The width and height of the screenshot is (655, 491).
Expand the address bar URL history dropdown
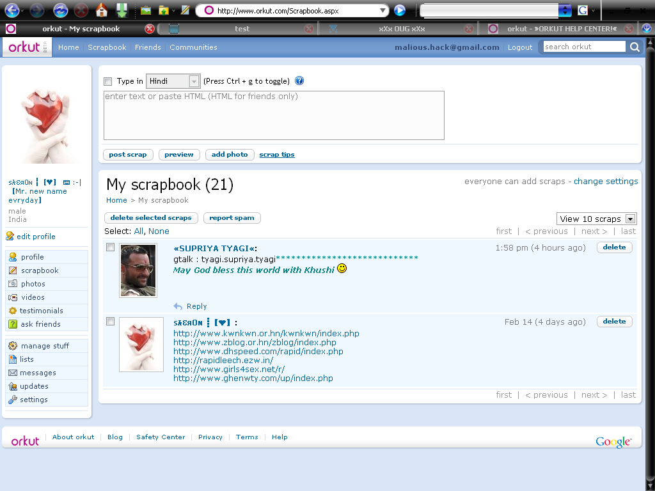point(383,10)
